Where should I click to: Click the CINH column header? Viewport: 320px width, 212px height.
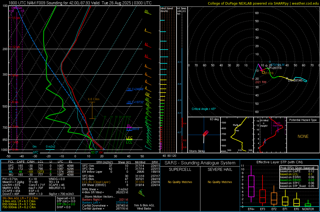31,162
